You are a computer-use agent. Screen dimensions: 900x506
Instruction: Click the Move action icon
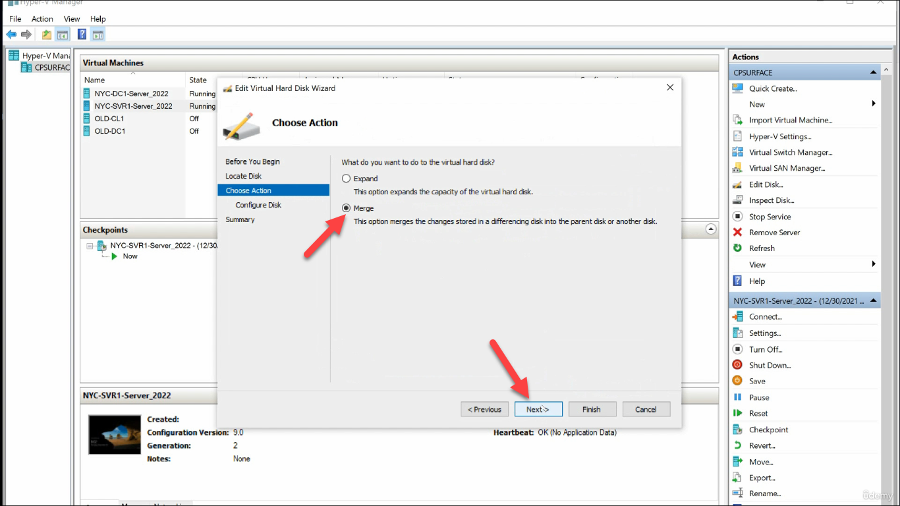click(x=738, y=462)
